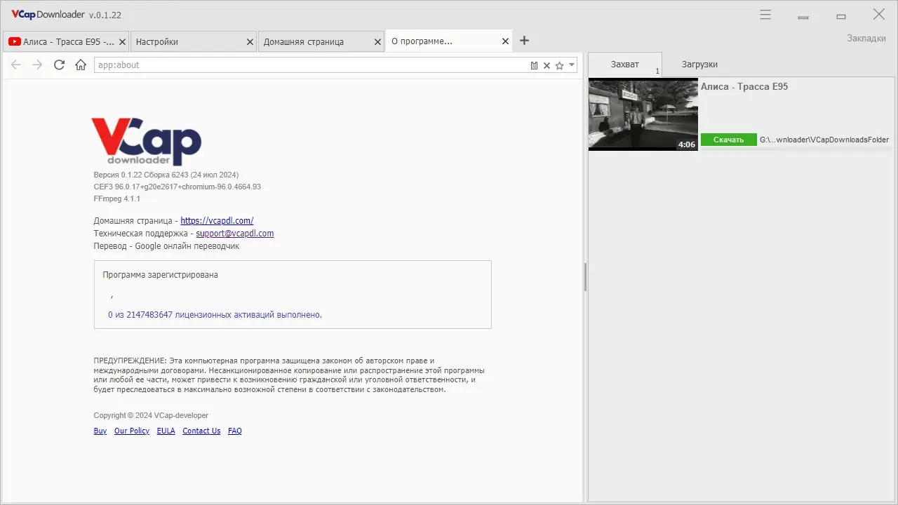Go back with the back arrow
The height and width of the screenshot is (505, 898).
point(16,65)
